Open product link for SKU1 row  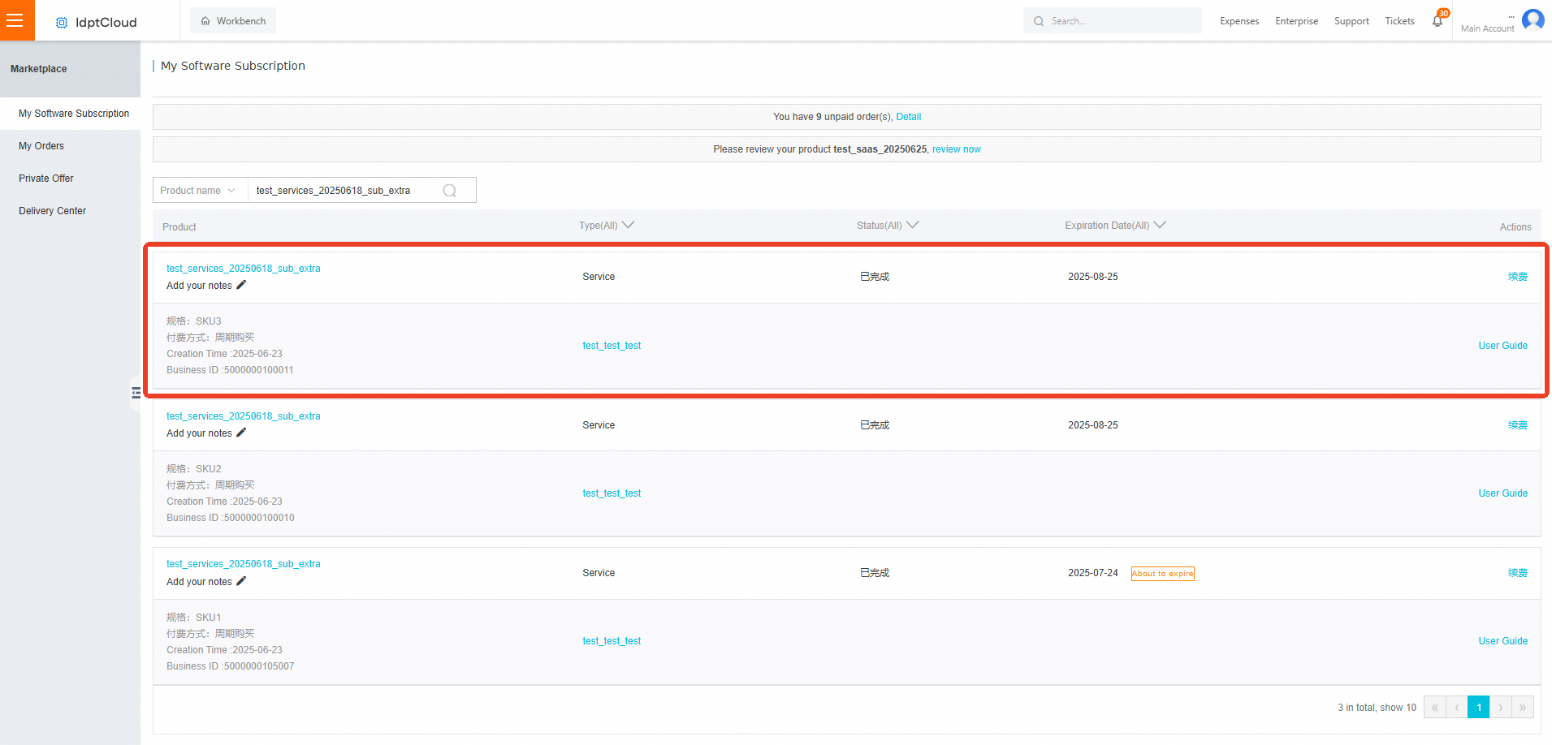click(244, 564)
